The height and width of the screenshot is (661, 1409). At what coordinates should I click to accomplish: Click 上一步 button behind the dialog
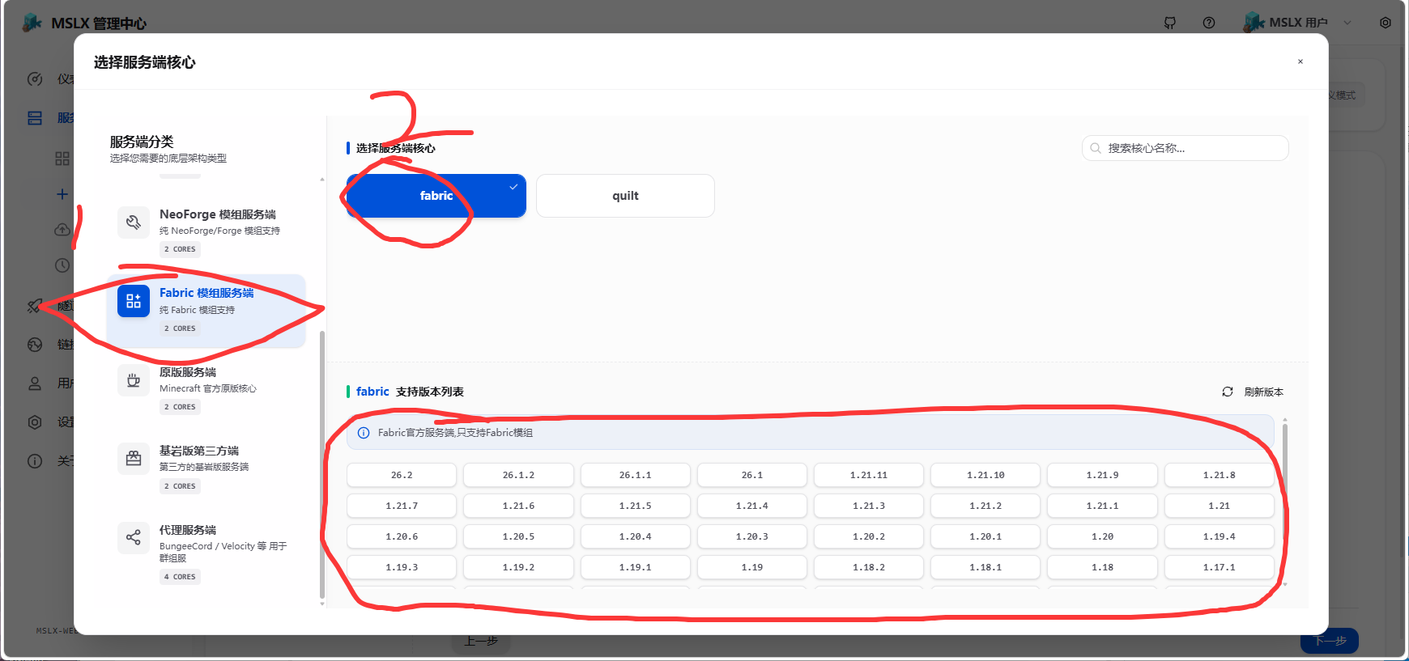pos(481,641)
